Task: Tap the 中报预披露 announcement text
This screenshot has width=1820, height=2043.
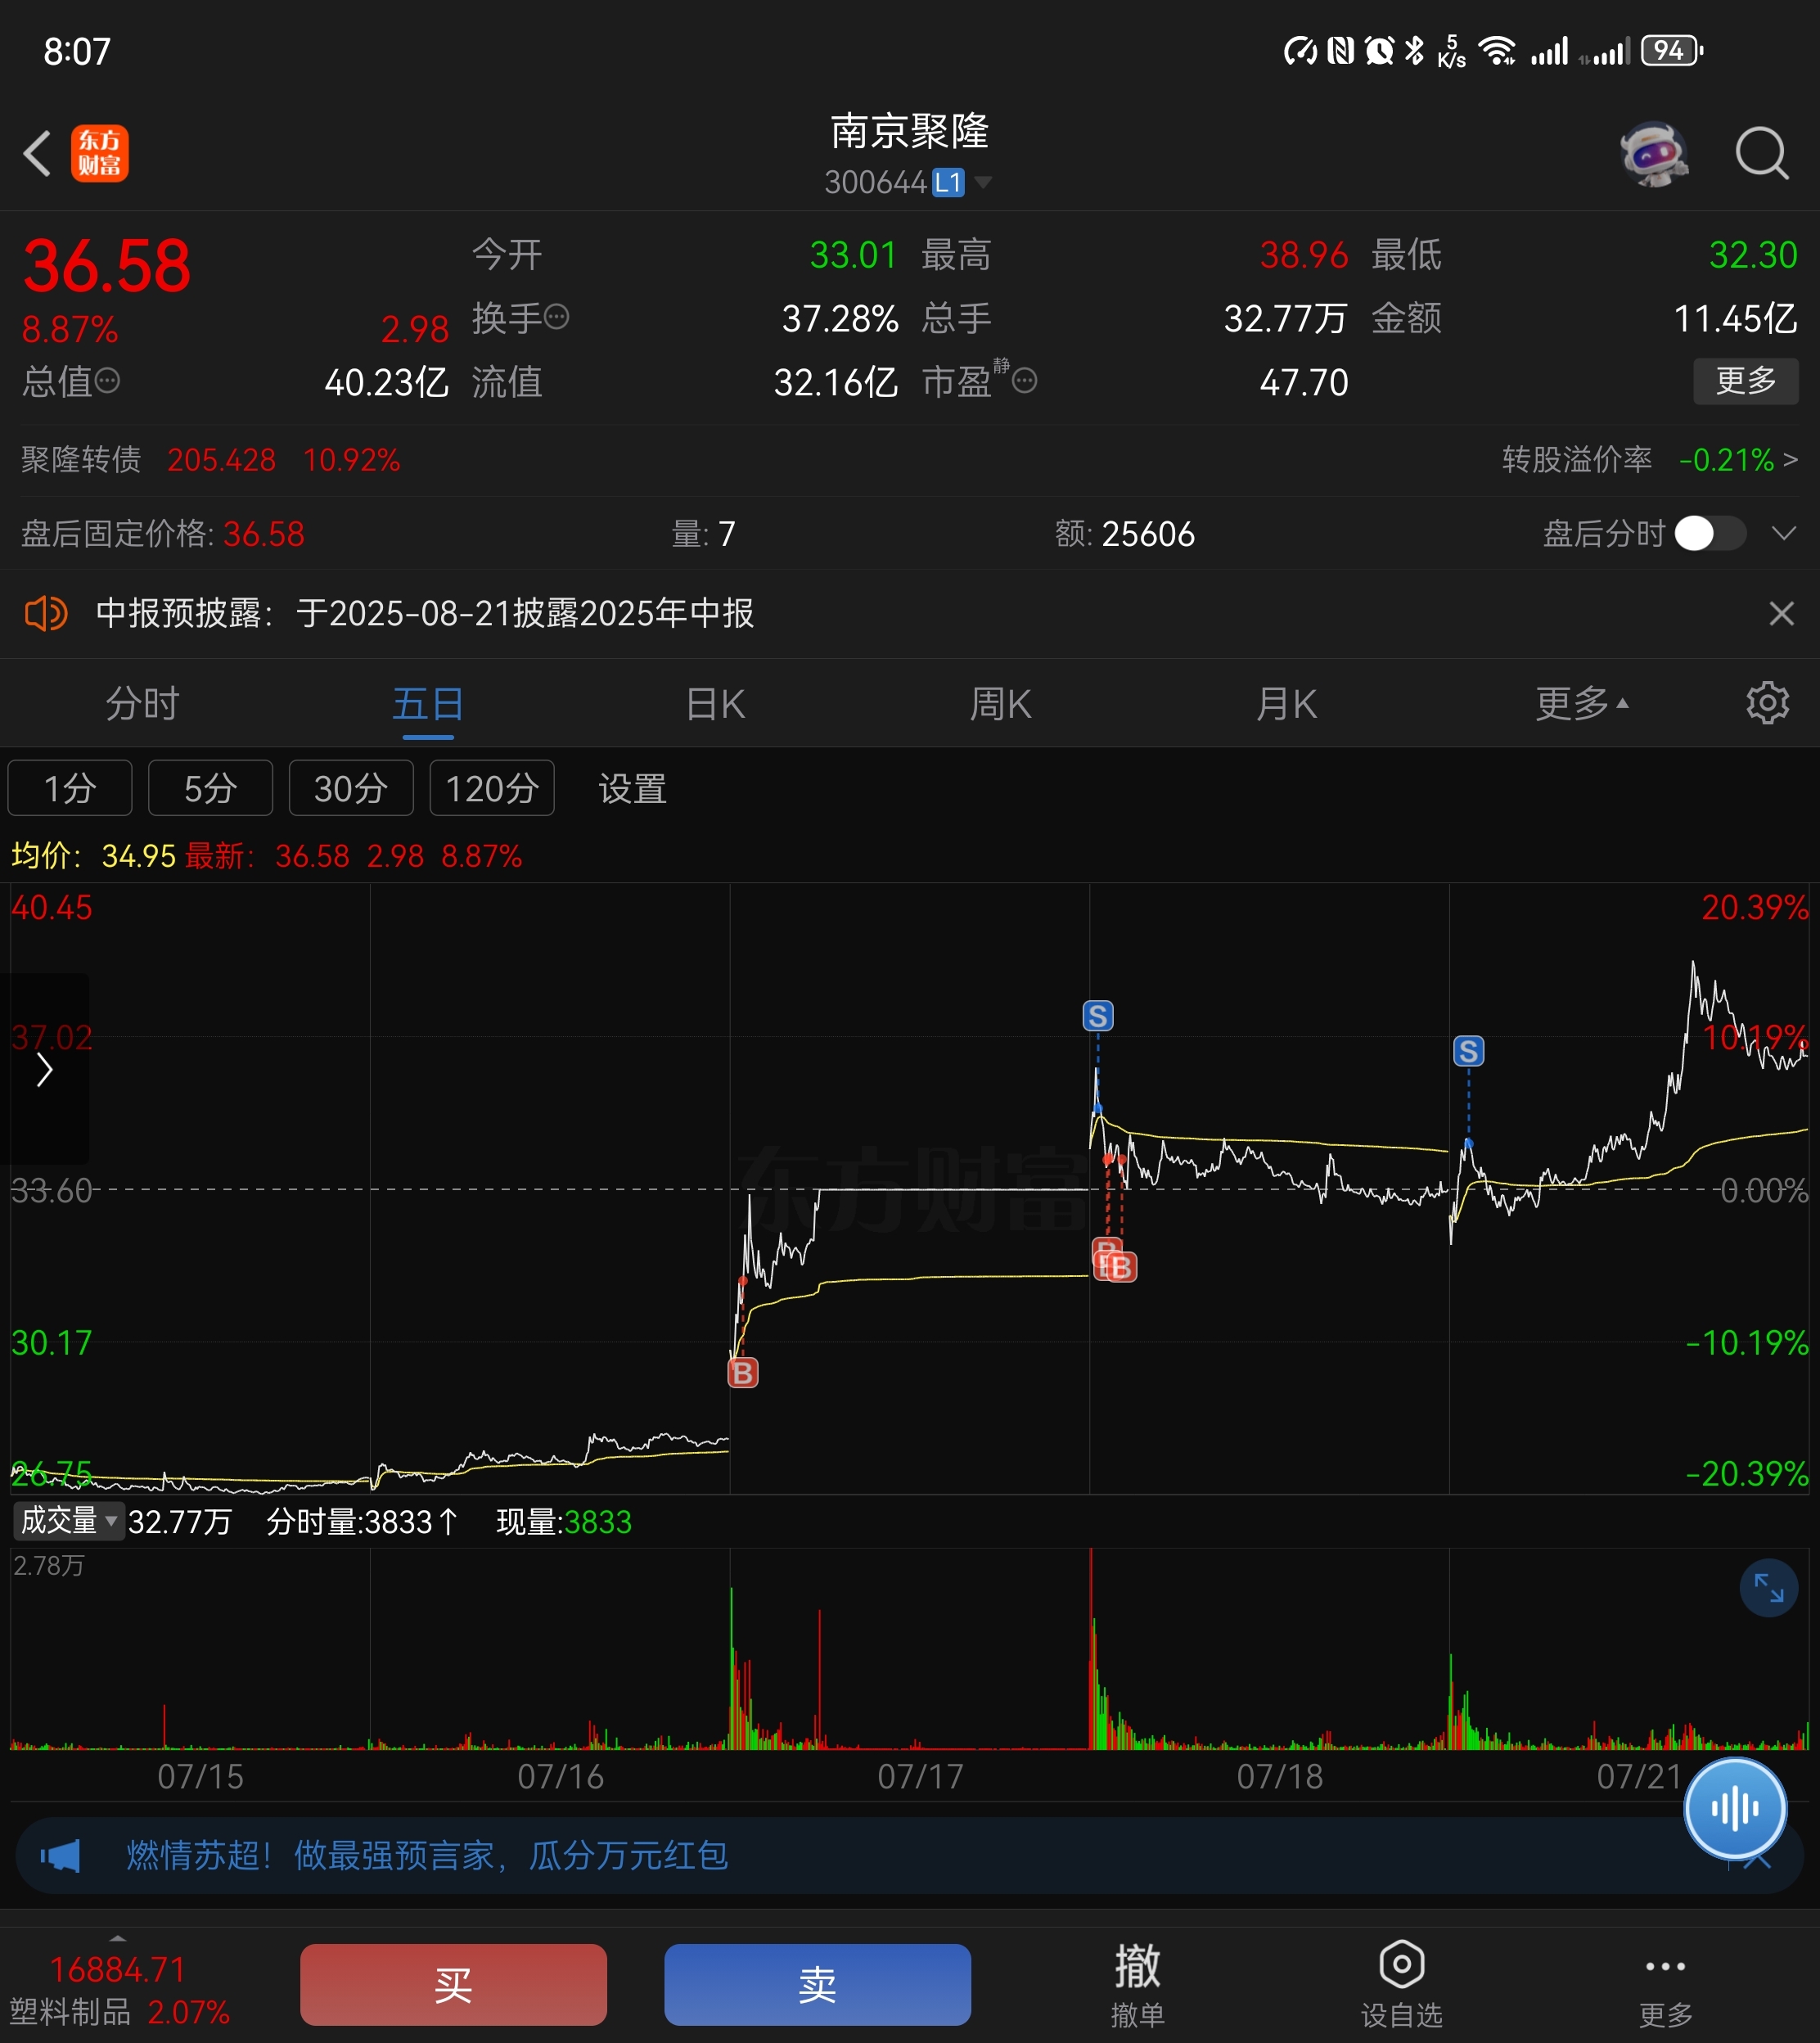Action: [x=425, y=613]
